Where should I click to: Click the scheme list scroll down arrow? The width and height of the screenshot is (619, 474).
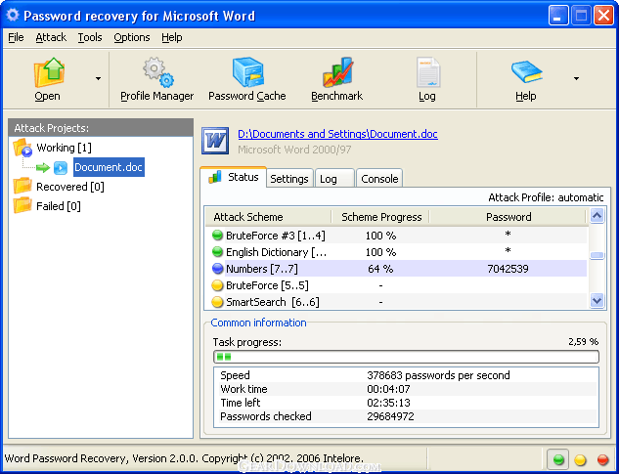(597, 301)
